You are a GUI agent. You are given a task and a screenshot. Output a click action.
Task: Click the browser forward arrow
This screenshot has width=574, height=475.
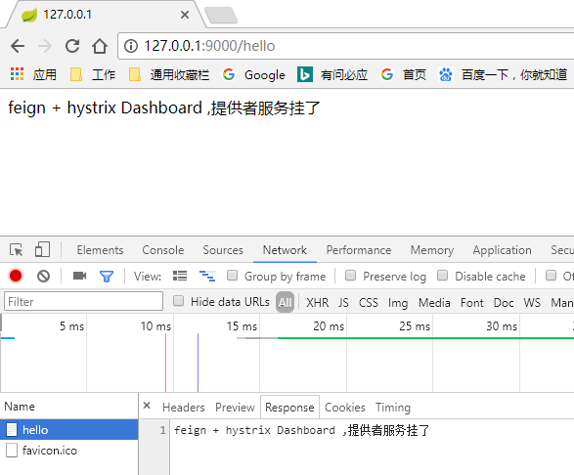(x=45, y=46)
